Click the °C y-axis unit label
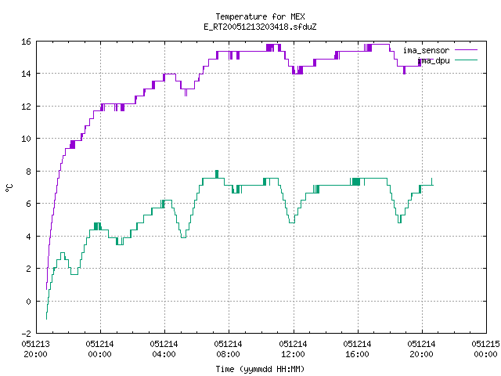501x376 pixels. click(x=9, y=188)
